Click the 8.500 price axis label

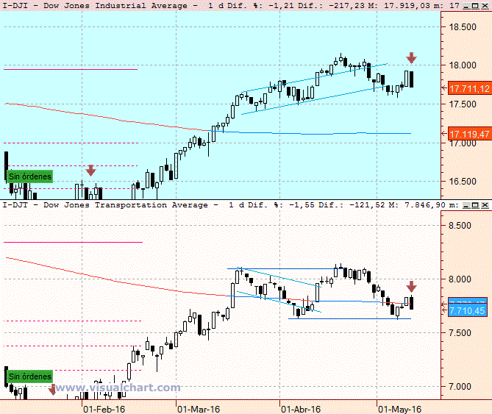(460, 226)
